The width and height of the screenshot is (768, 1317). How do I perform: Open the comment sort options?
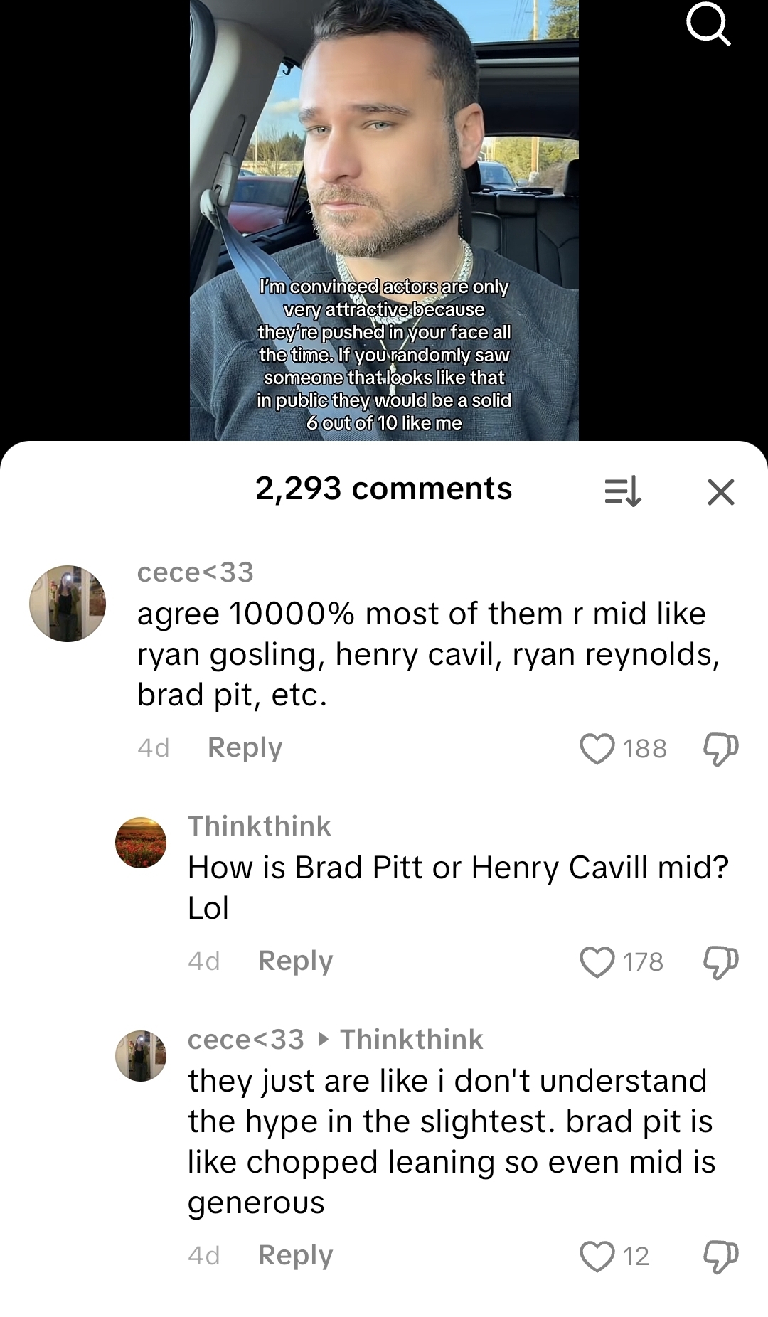point(622,491)
